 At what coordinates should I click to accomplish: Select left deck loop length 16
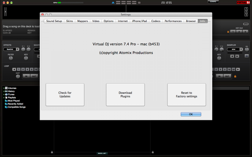pos(36,69)
